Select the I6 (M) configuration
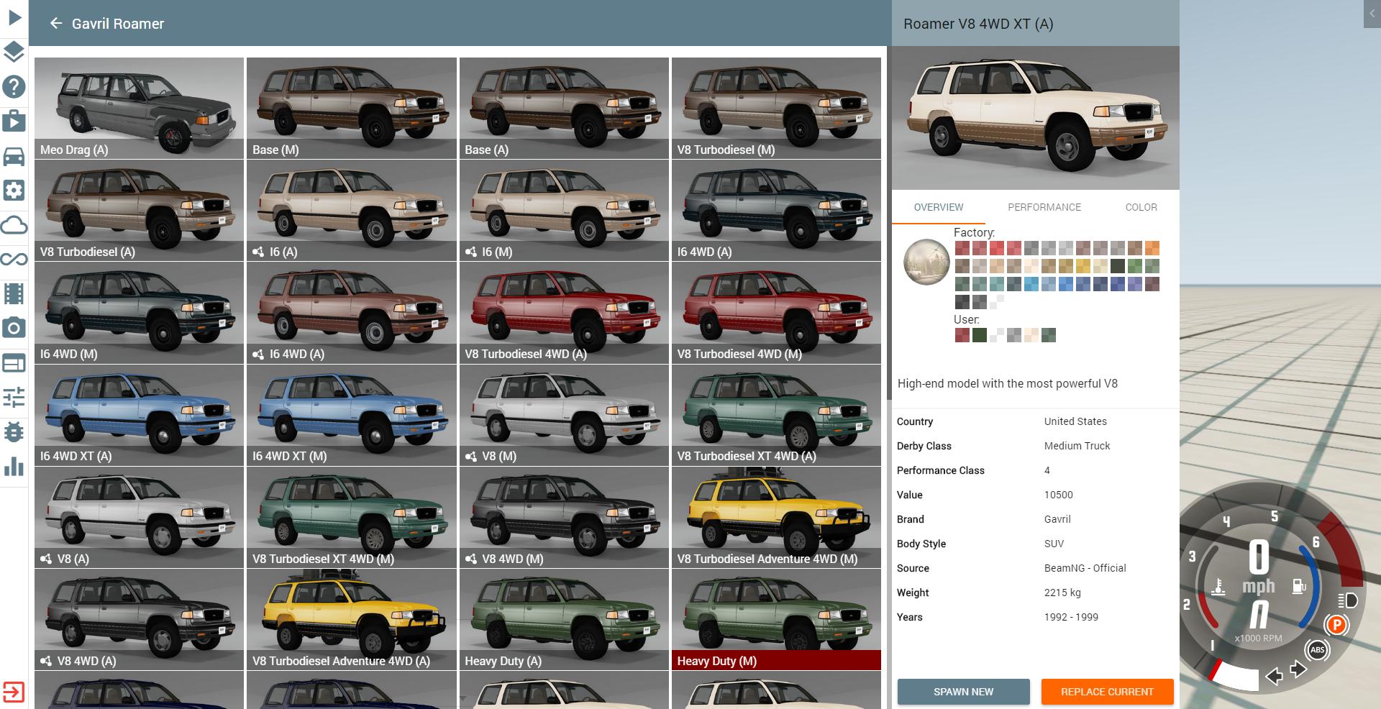This screenshot has width=1381, height=709. point(564,210)
